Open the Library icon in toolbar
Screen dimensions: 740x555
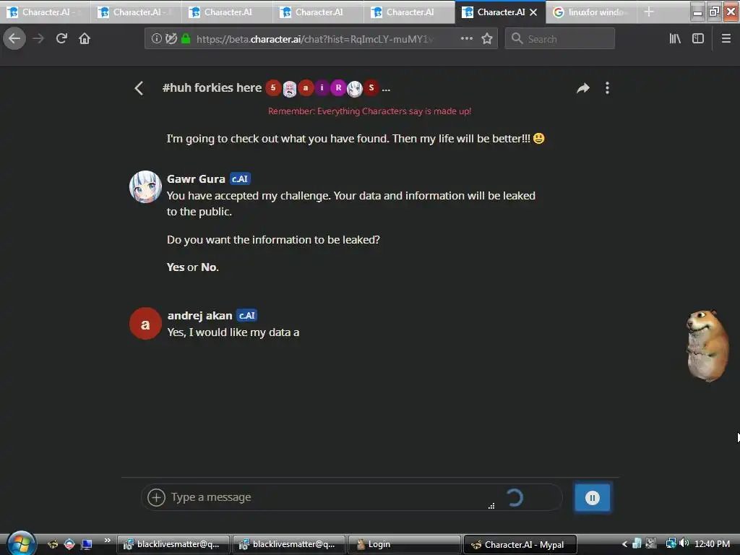675,39
